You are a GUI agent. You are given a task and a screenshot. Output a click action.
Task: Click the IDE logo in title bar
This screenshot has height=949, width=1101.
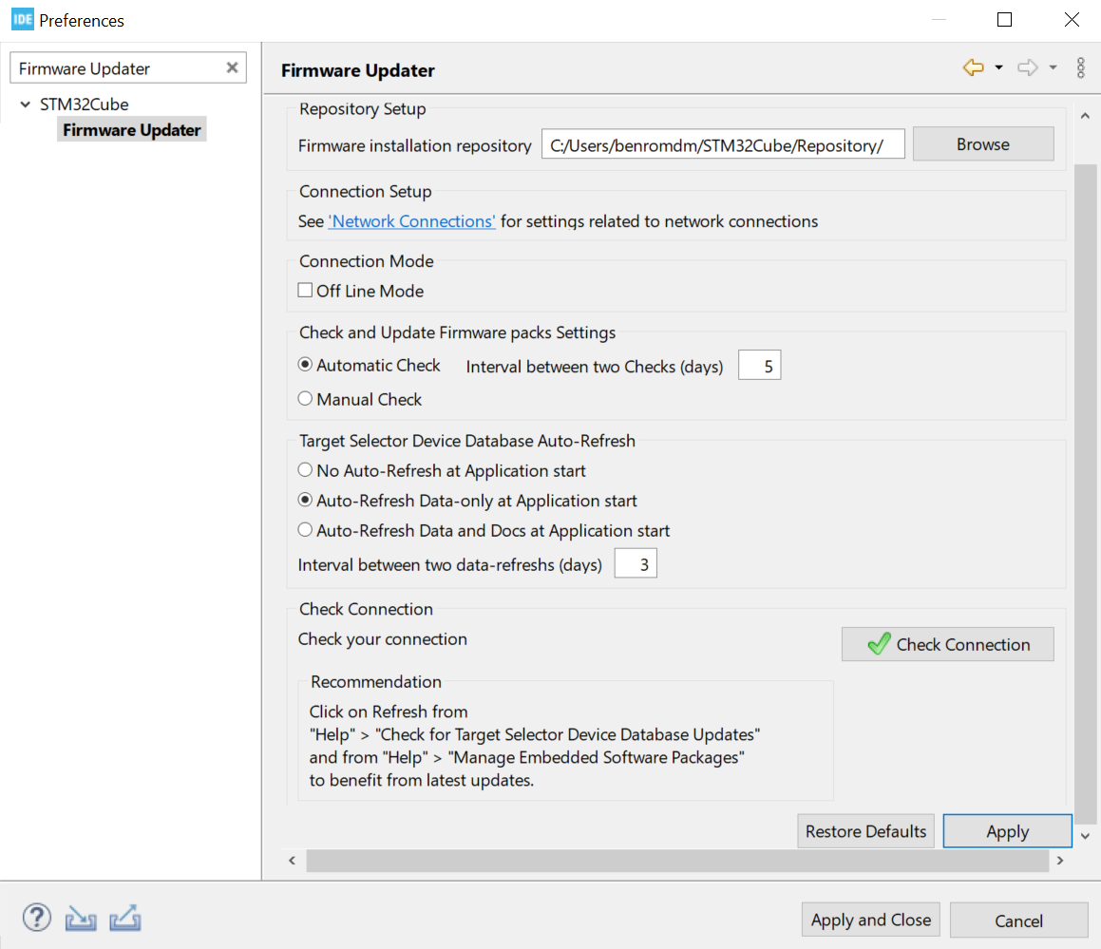coord(22,20)
